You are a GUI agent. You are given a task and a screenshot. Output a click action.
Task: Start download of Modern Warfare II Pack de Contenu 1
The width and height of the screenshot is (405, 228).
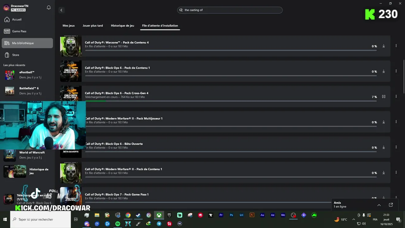point(383,173)
